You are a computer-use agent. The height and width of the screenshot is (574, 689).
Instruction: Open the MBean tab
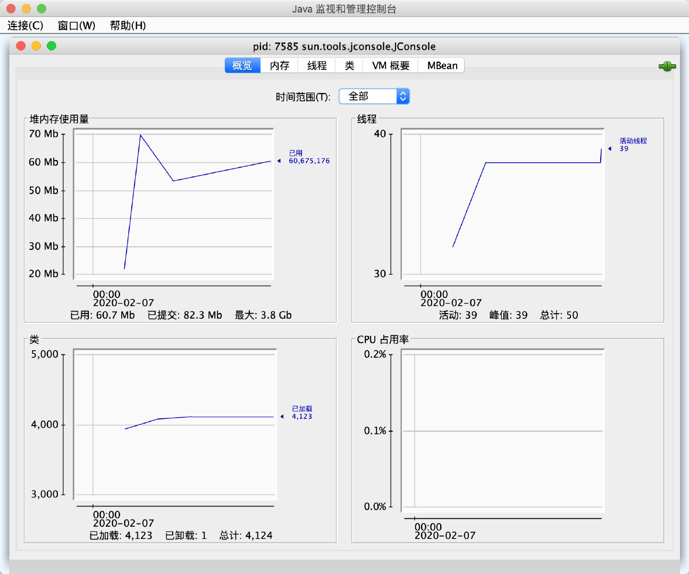coord(442,65)
